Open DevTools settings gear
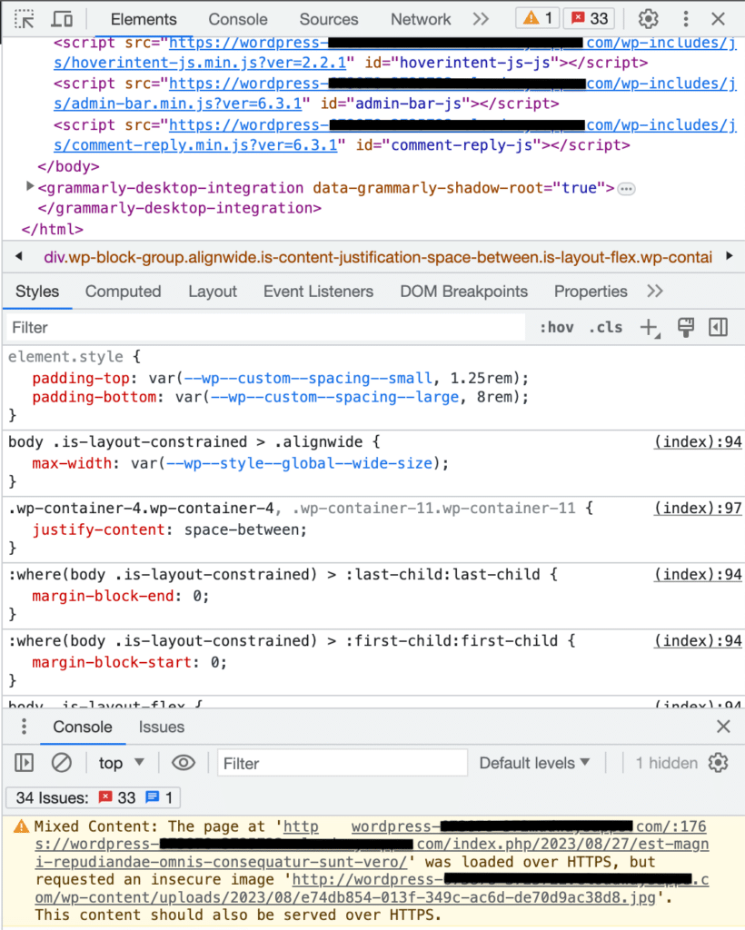This screenshot has width=745, height=930. (x=648, y=19)
